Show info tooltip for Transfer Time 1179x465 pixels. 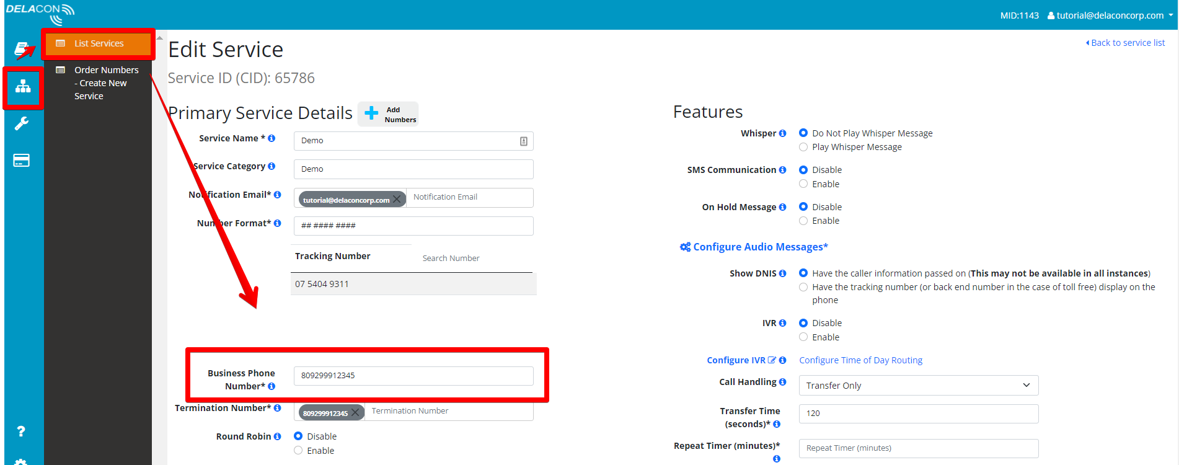point(777,424)
